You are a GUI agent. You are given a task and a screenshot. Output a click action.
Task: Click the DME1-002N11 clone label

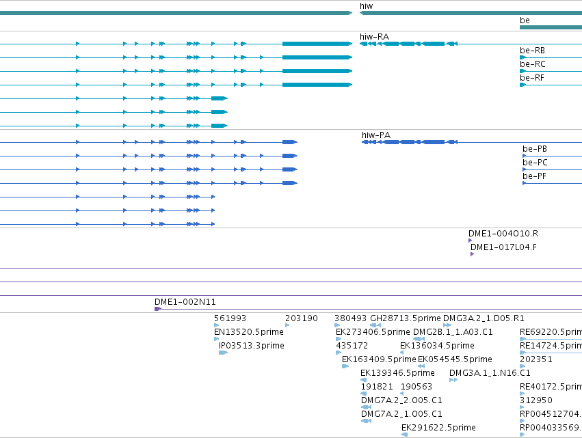tap(185, 302)
